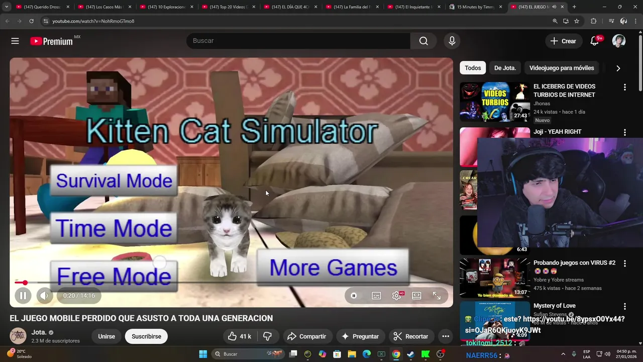Switch to theater mode
The width and height of the screenshot is (643, 362).
pos(416,296)
